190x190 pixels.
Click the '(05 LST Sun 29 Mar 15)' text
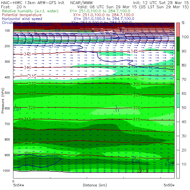(x=164, y=7)
